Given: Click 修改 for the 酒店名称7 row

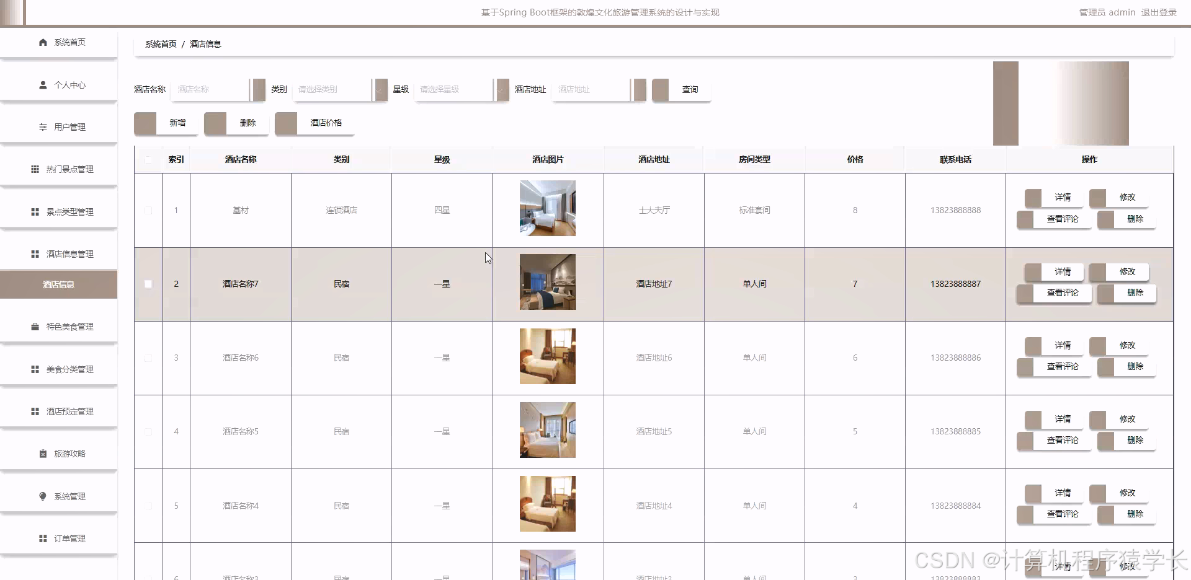Looking at the screenshot, I should click(x=1119, y=271).
